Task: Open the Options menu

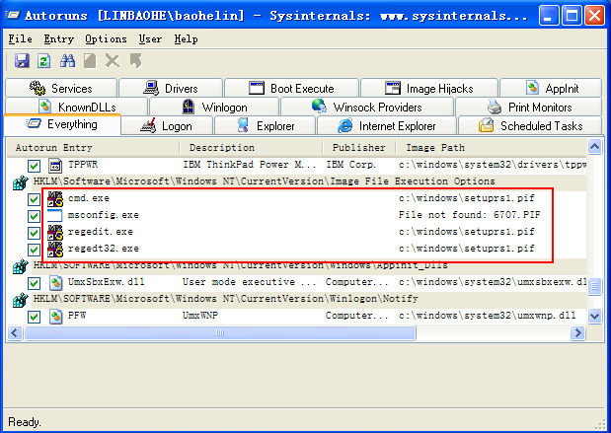Action: [106, 38]
